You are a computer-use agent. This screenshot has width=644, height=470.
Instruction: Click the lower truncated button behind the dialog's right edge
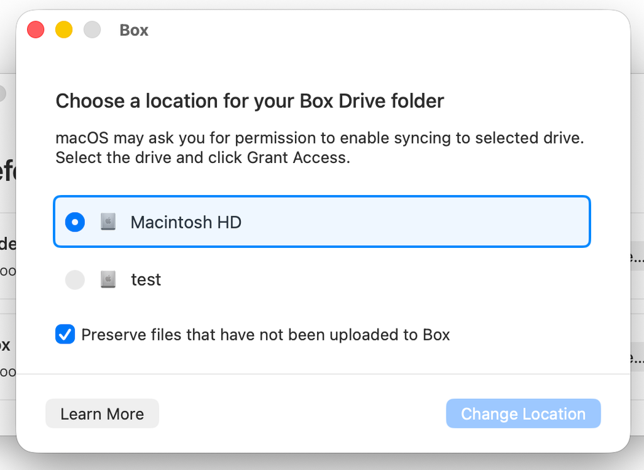636,359
